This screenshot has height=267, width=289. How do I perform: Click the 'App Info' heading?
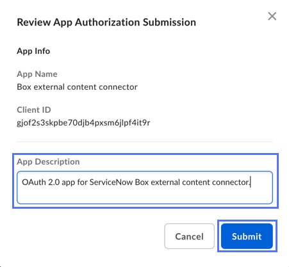click(33, 51)
